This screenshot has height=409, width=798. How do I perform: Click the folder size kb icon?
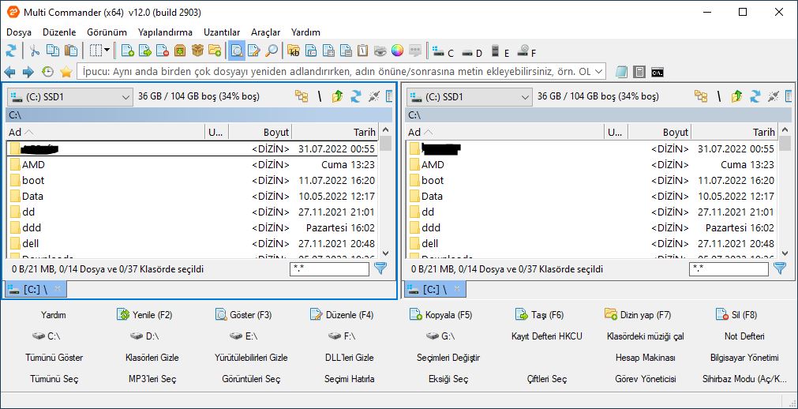click(294, 51)
